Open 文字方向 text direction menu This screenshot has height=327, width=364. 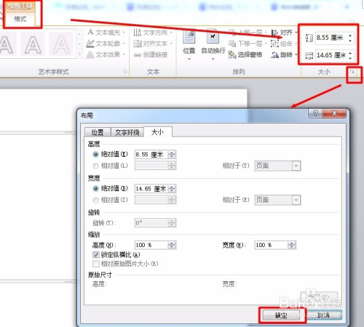[x=153, y=33]
